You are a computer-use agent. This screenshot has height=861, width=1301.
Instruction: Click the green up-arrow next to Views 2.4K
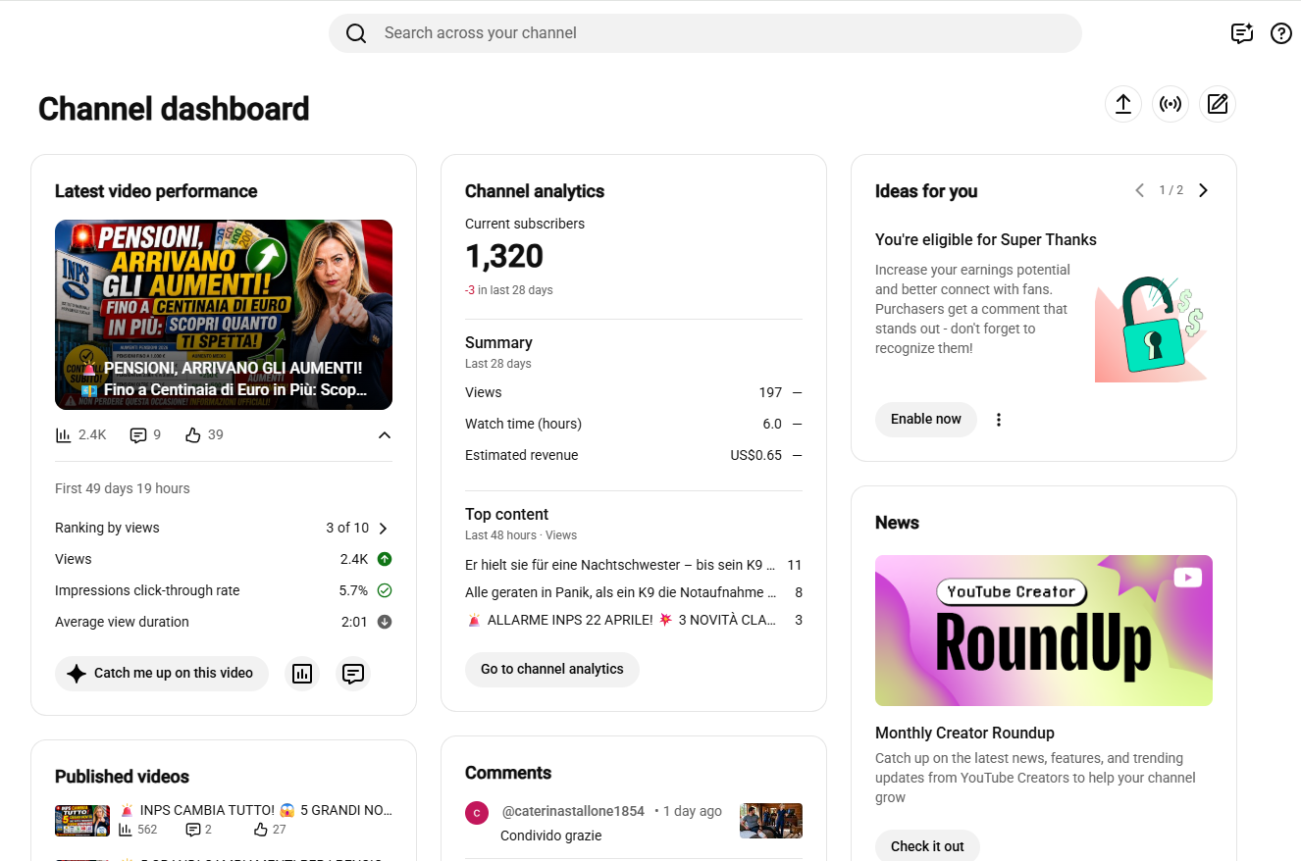[385, 559]
